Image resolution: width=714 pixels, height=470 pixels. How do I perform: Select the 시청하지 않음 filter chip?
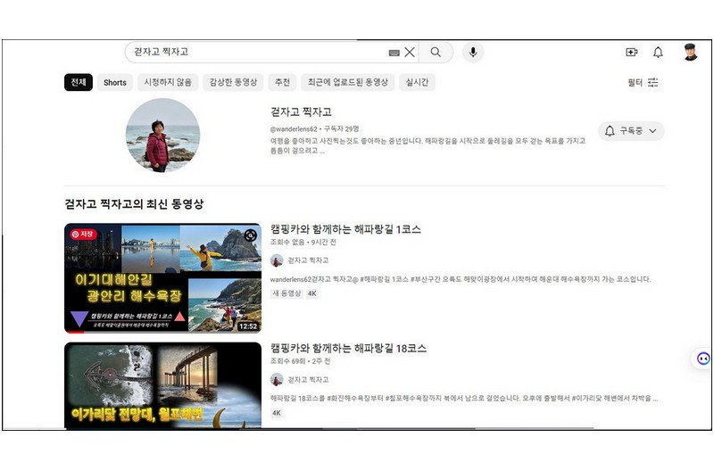tap(168, 82)
